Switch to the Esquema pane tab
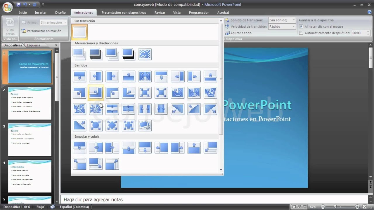Screen dimensions: 374x210 coord(33,45)
